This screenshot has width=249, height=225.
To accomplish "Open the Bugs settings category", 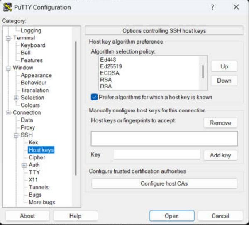I will click(x=35, y=195).
